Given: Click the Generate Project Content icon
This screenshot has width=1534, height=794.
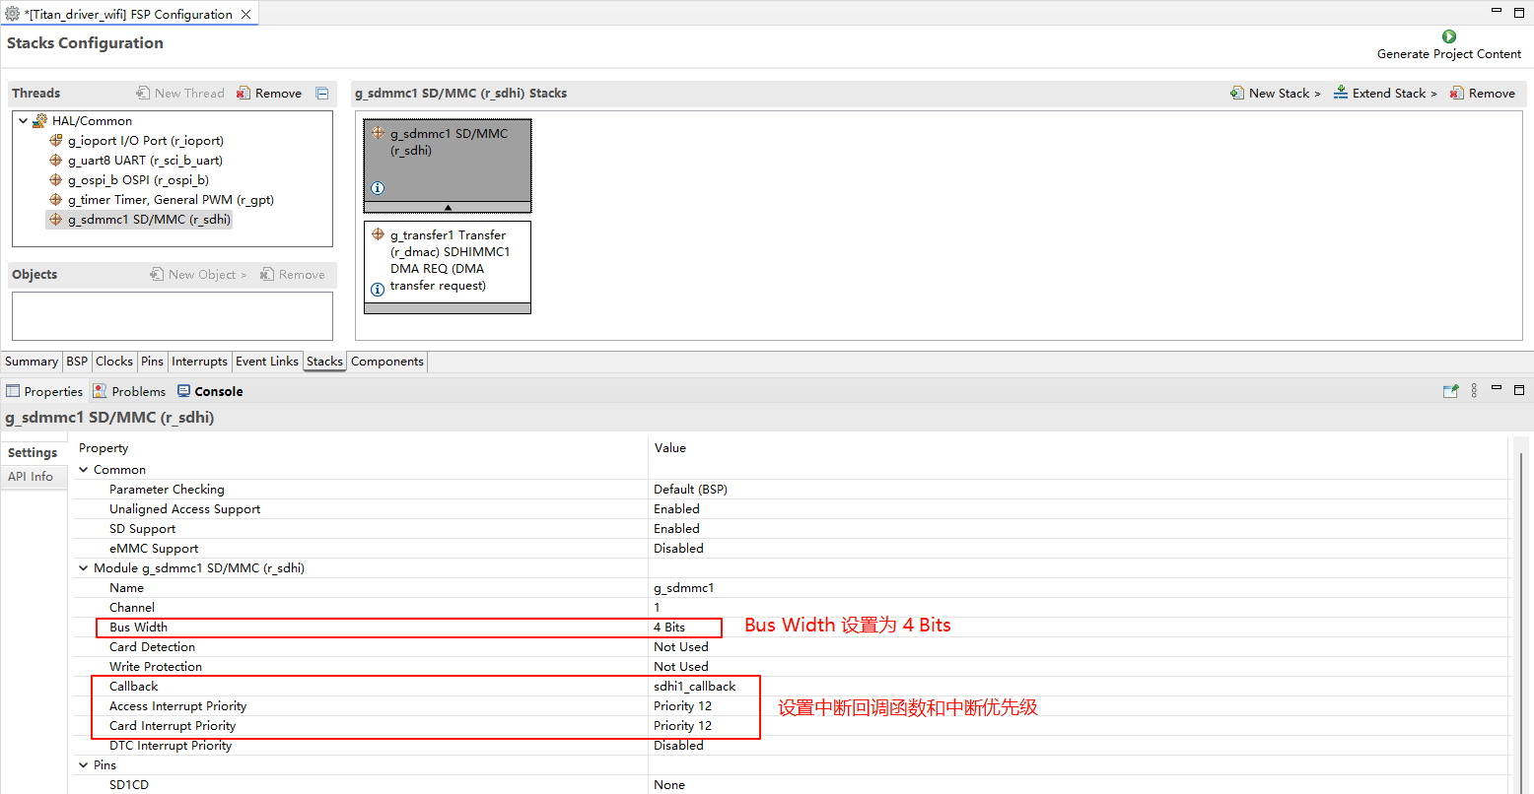Looking at the screenshot, I should [x=1448, y=36].
